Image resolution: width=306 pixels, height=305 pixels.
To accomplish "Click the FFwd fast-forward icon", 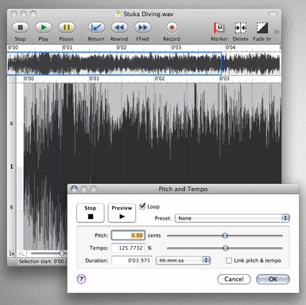I will click(142, 27).
